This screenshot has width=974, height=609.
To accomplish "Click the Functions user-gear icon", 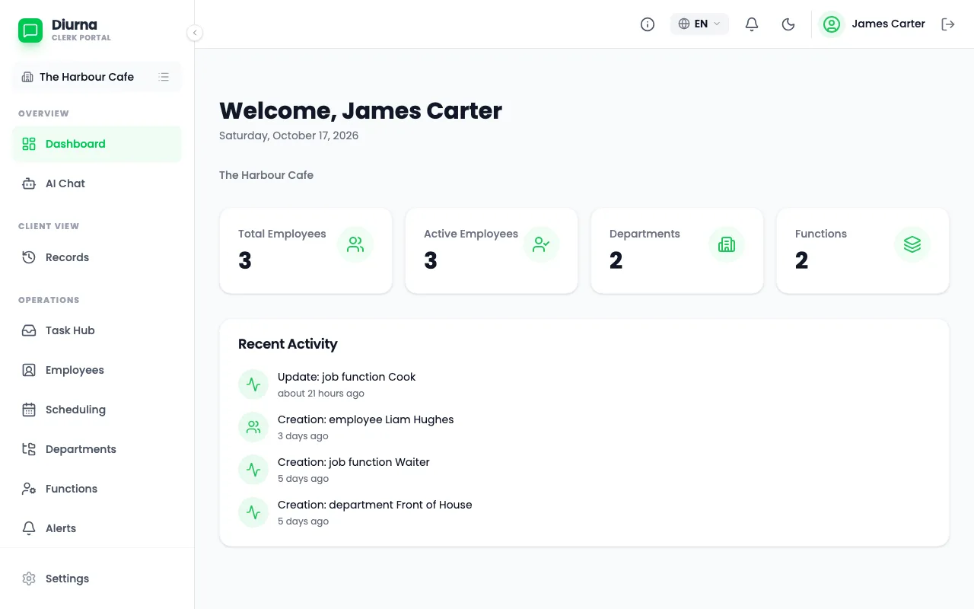I will click(x=29, y=489).
